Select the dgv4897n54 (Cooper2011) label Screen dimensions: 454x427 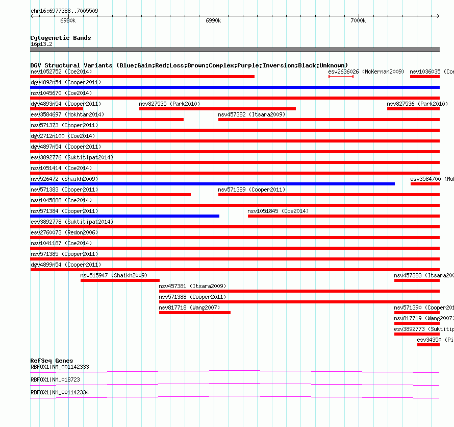point(66,147)
